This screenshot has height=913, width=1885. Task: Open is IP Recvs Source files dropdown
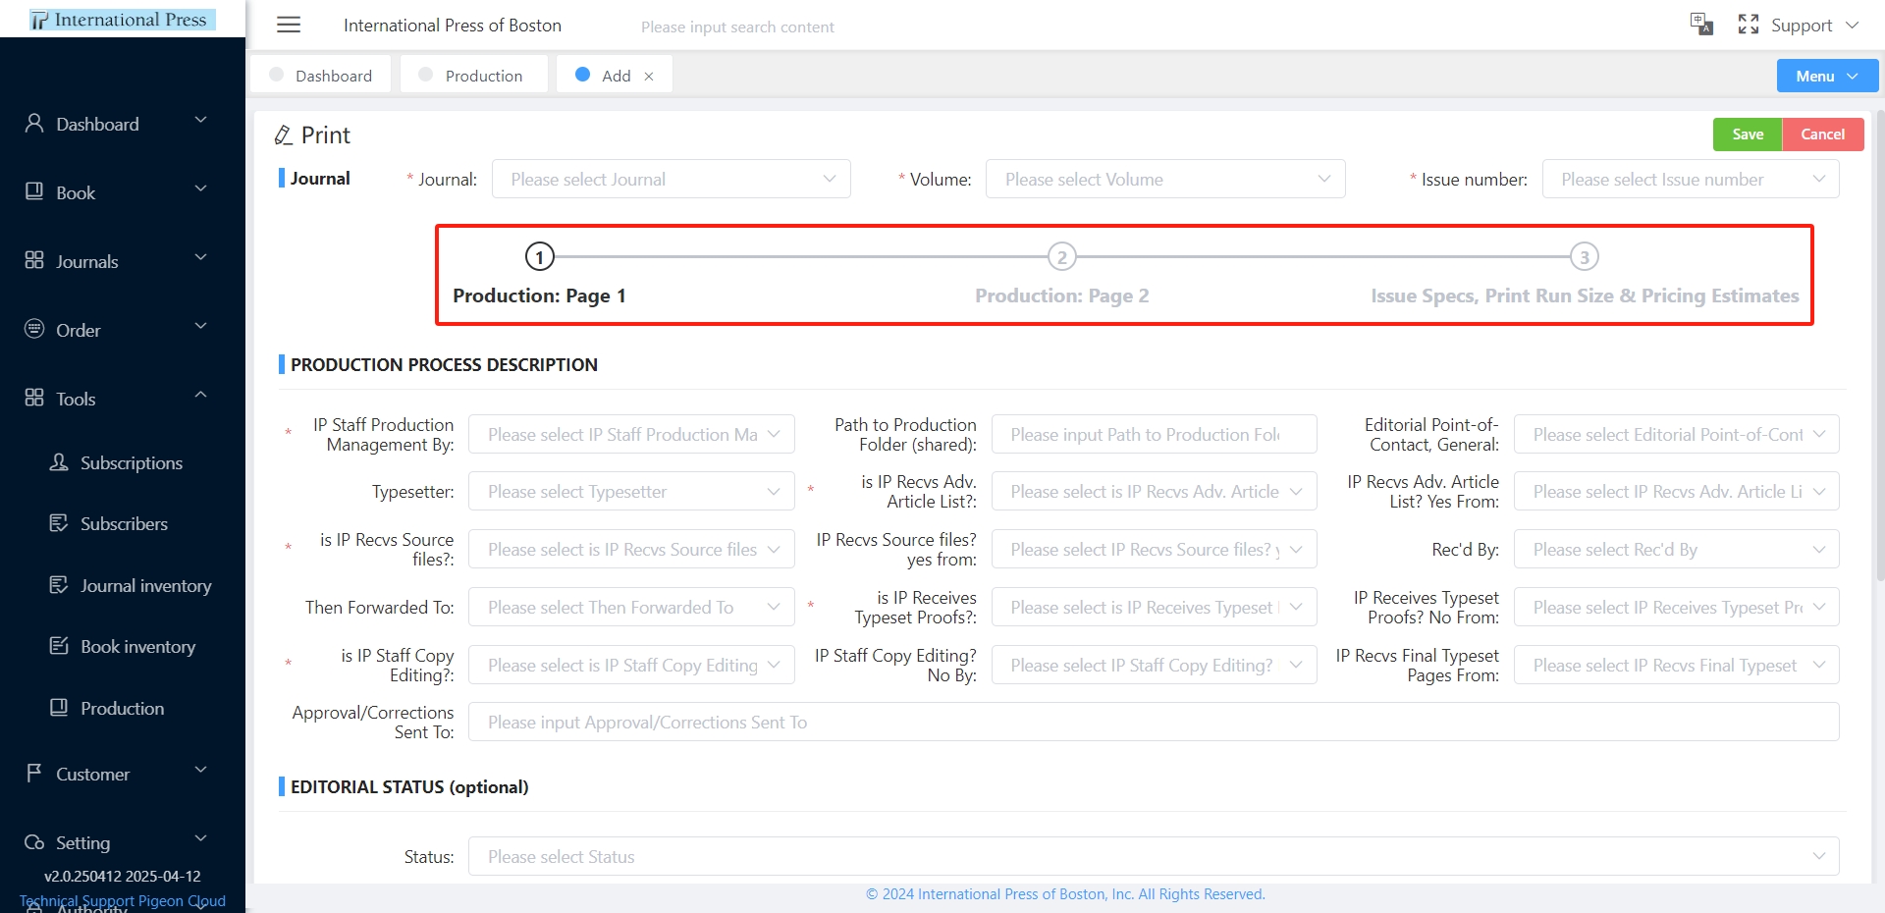[631, 549]
